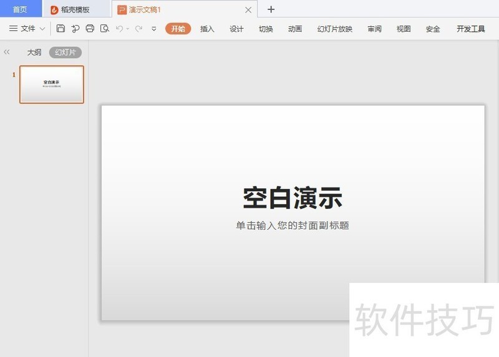
Task: Select the 开始 ribbon tab
Action: 178,29
